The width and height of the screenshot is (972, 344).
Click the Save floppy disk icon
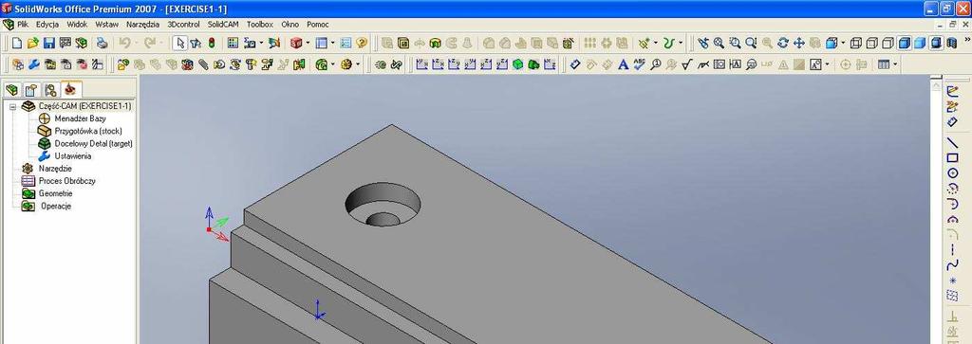click(48, 44)
